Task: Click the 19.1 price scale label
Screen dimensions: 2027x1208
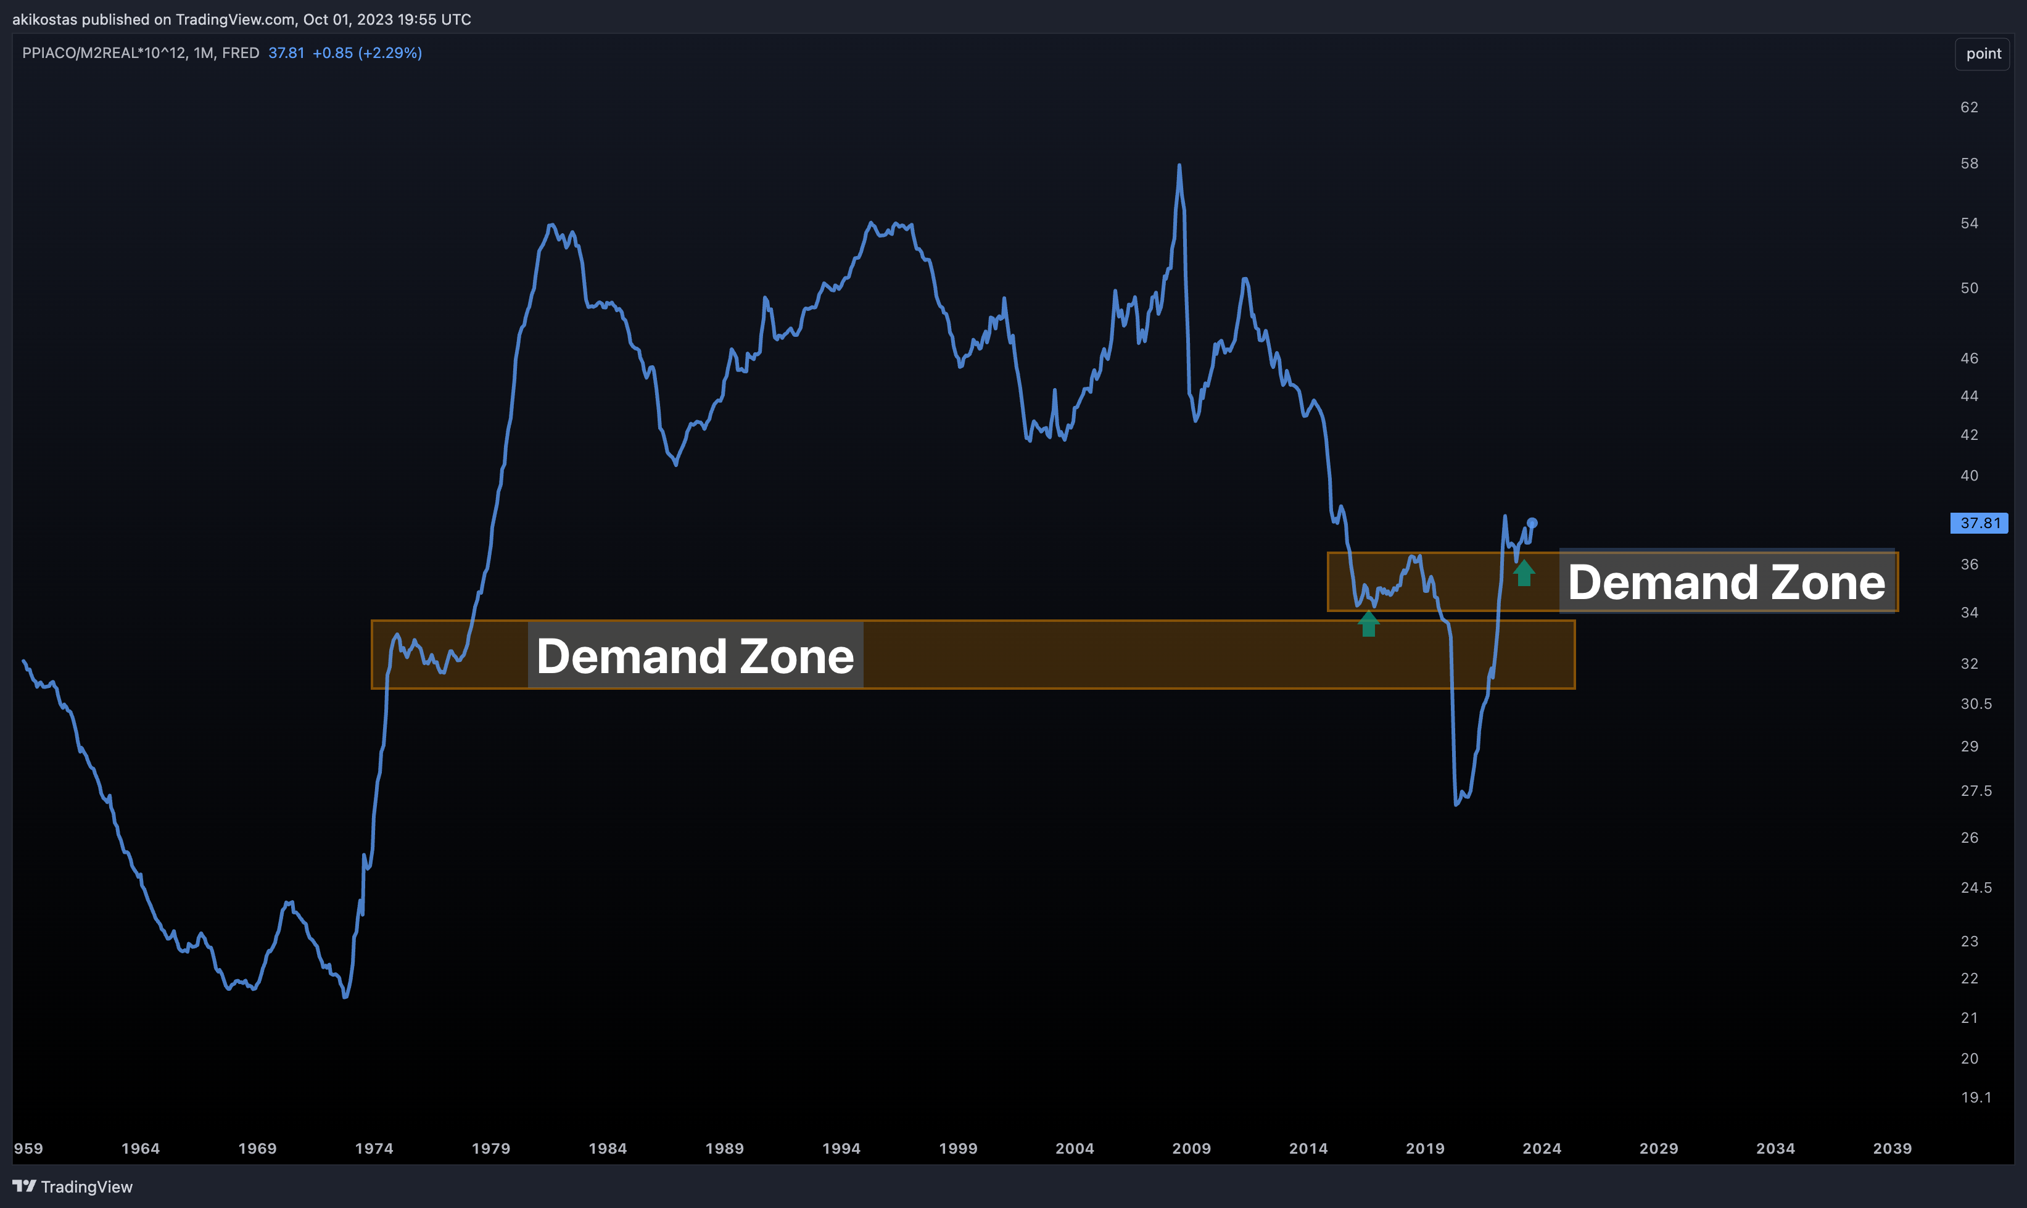Action: click(1976, 1098)
